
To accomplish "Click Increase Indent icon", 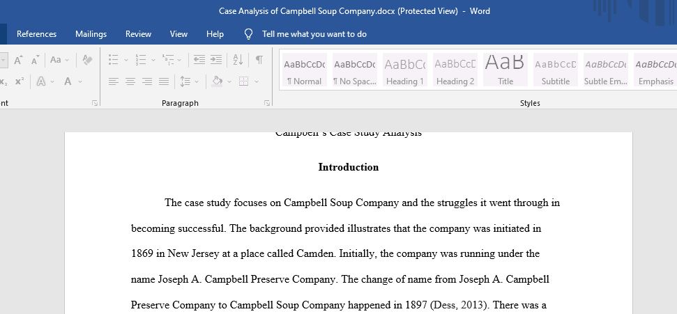I will click(216, 59).
